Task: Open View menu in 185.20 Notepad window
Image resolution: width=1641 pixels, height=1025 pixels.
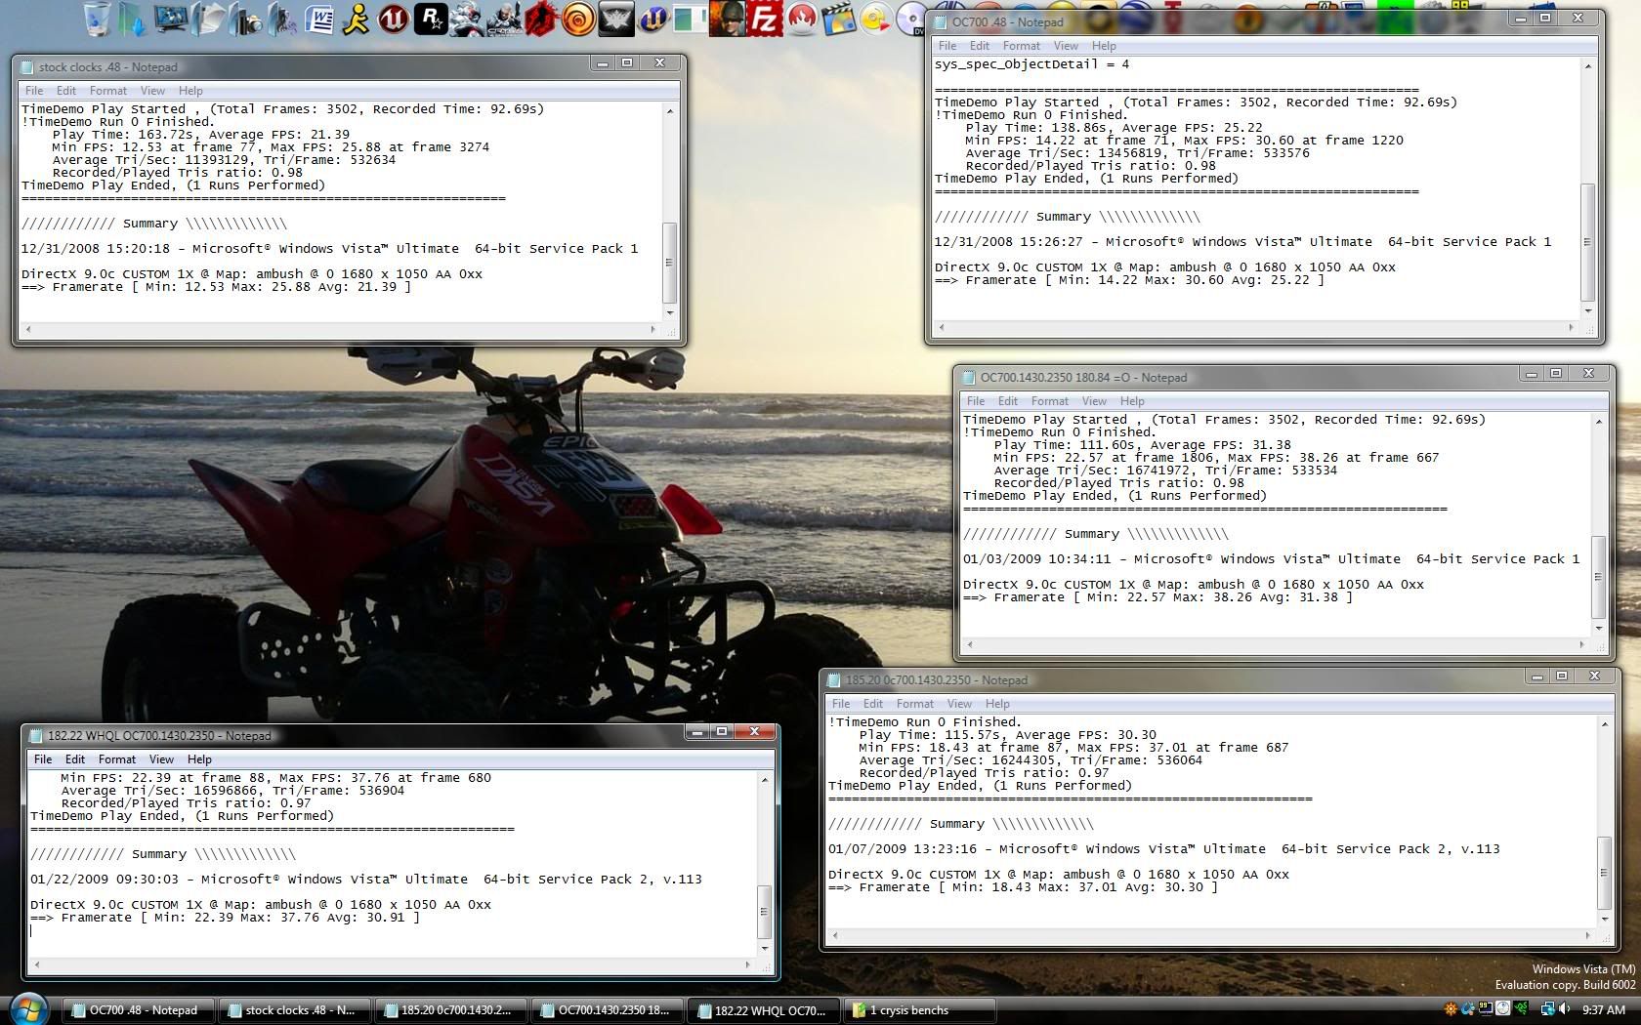Action: click(x=959, y=704)
